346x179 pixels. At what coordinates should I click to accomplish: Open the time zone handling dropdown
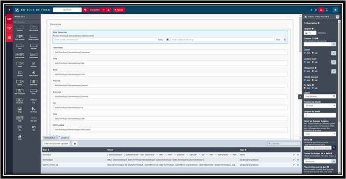tap(320, 134)
